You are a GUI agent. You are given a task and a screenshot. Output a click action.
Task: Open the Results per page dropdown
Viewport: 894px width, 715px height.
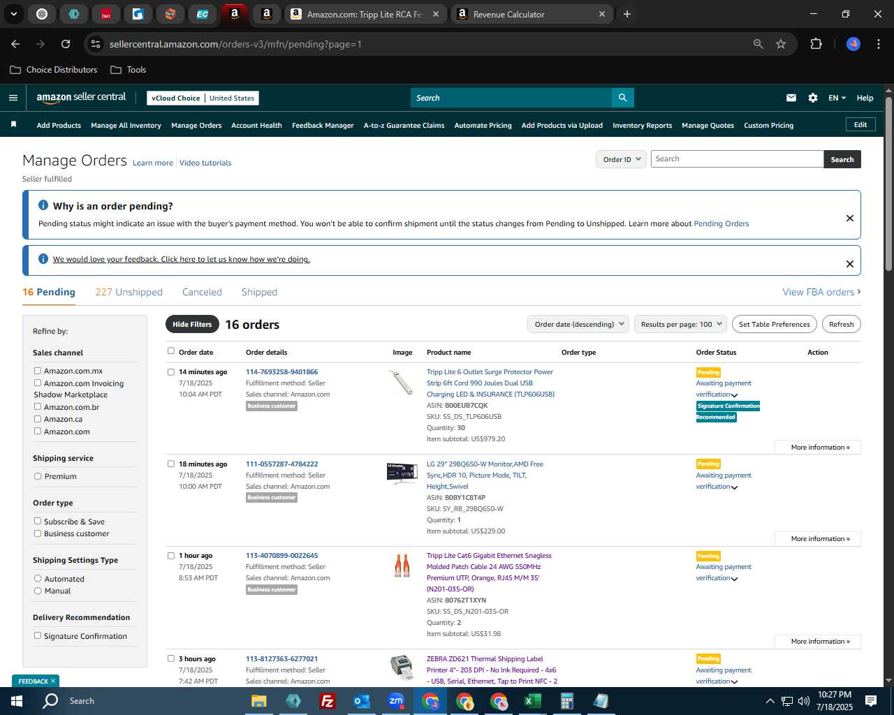pyautogui.click(x=680, y=324)
